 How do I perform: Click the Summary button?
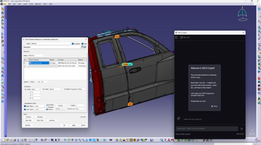52,120
